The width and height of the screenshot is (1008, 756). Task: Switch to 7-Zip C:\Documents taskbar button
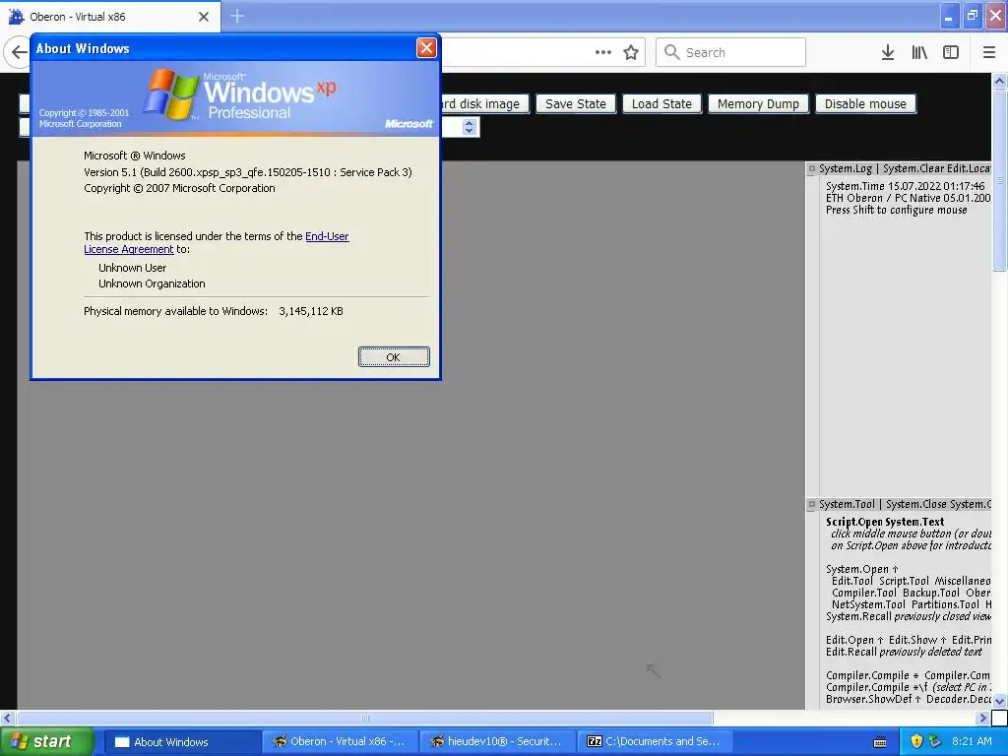[x=655, y=742]
